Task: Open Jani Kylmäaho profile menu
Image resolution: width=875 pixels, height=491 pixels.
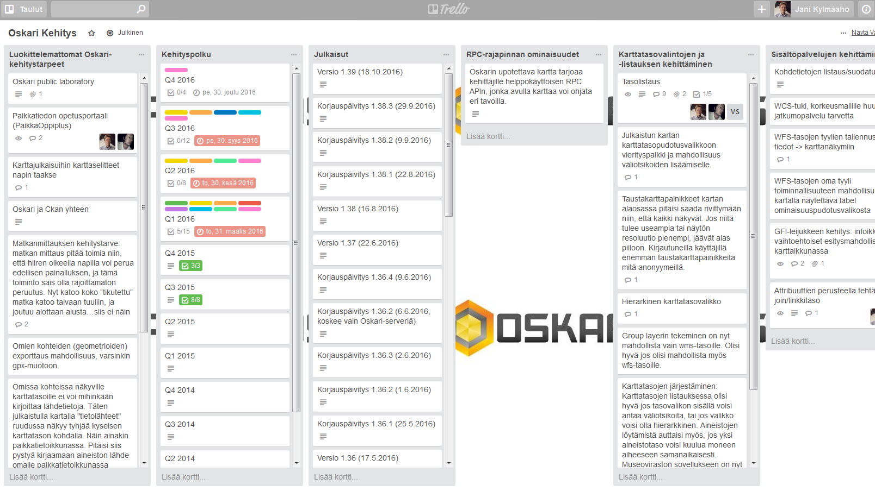Action: (814, 9)
